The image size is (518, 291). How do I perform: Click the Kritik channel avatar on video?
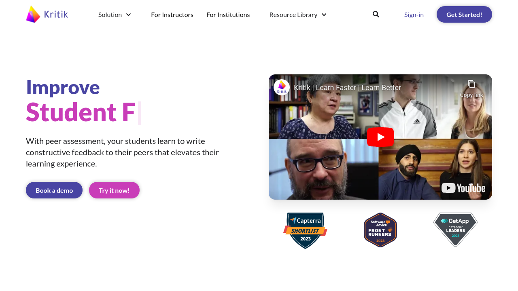[282, 87]
